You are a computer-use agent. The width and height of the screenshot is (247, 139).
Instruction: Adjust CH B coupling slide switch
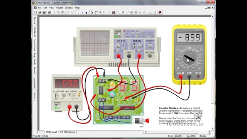pos(134,46)
